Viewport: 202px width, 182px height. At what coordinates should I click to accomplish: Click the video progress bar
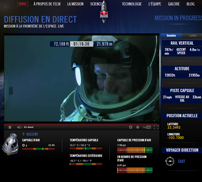[82, 124]
